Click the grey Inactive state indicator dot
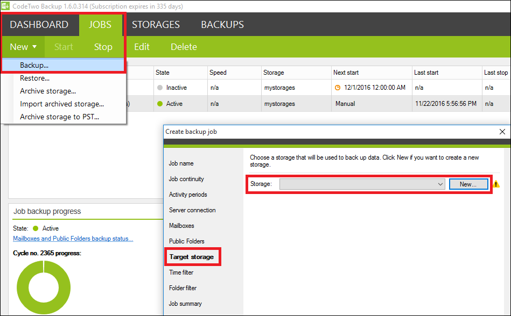 160,88
